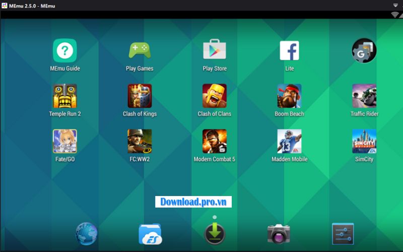The image size is (403, 252).
Task: Click the "SimCity" label text
Action: 364,159
